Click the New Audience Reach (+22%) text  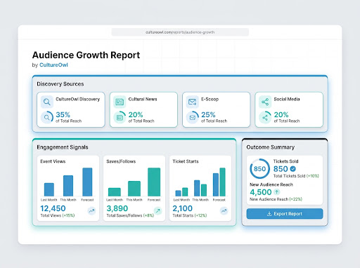point(276,199)
